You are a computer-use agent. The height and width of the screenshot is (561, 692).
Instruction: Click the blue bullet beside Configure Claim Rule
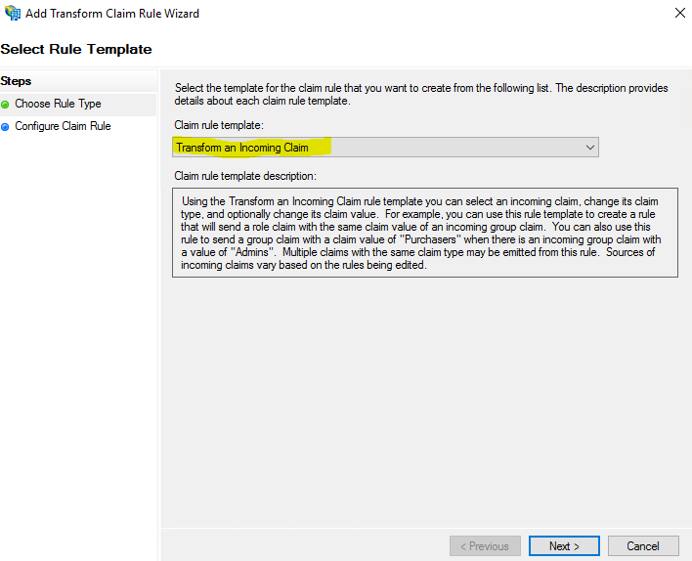(x=6, y=127)
